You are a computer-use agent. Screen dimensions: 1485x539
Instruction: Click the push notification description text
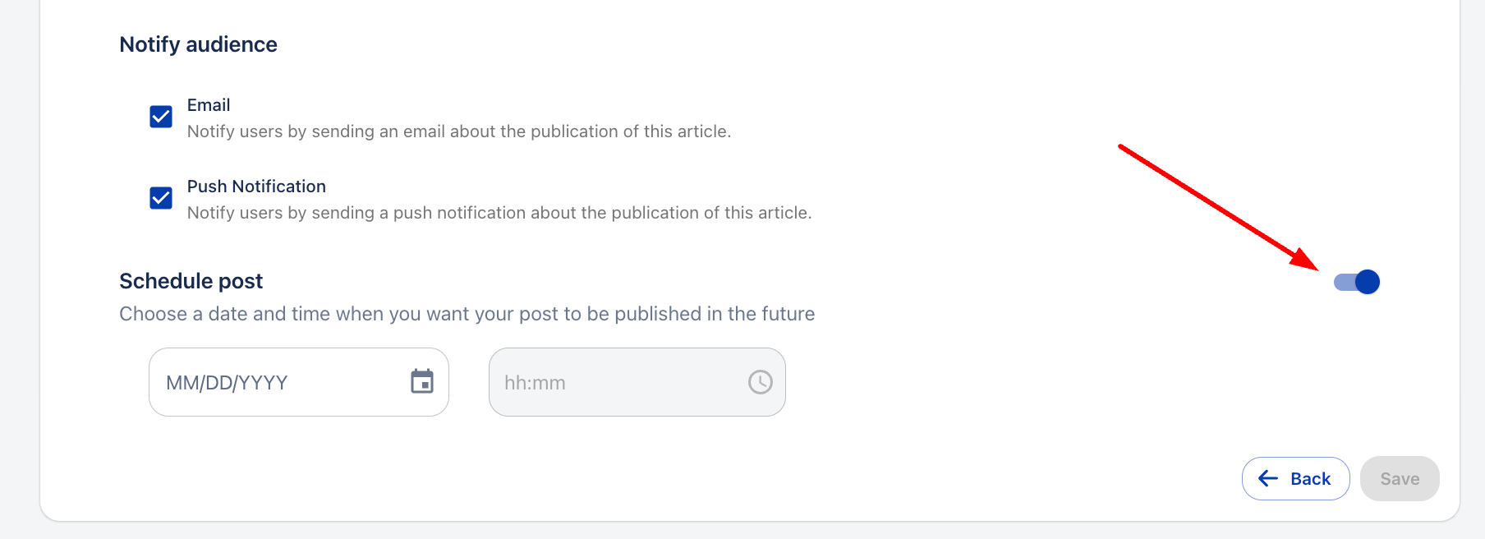click(x=499, y=213)
